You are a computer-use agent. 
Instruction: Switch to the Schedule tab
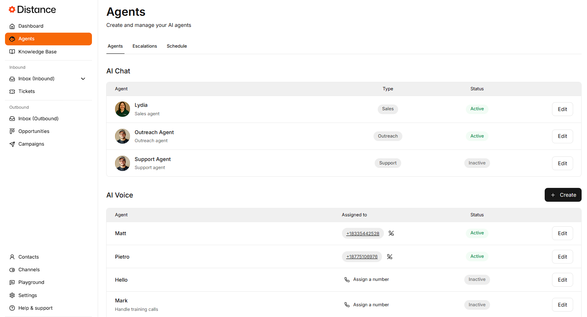tap(177, 46)
